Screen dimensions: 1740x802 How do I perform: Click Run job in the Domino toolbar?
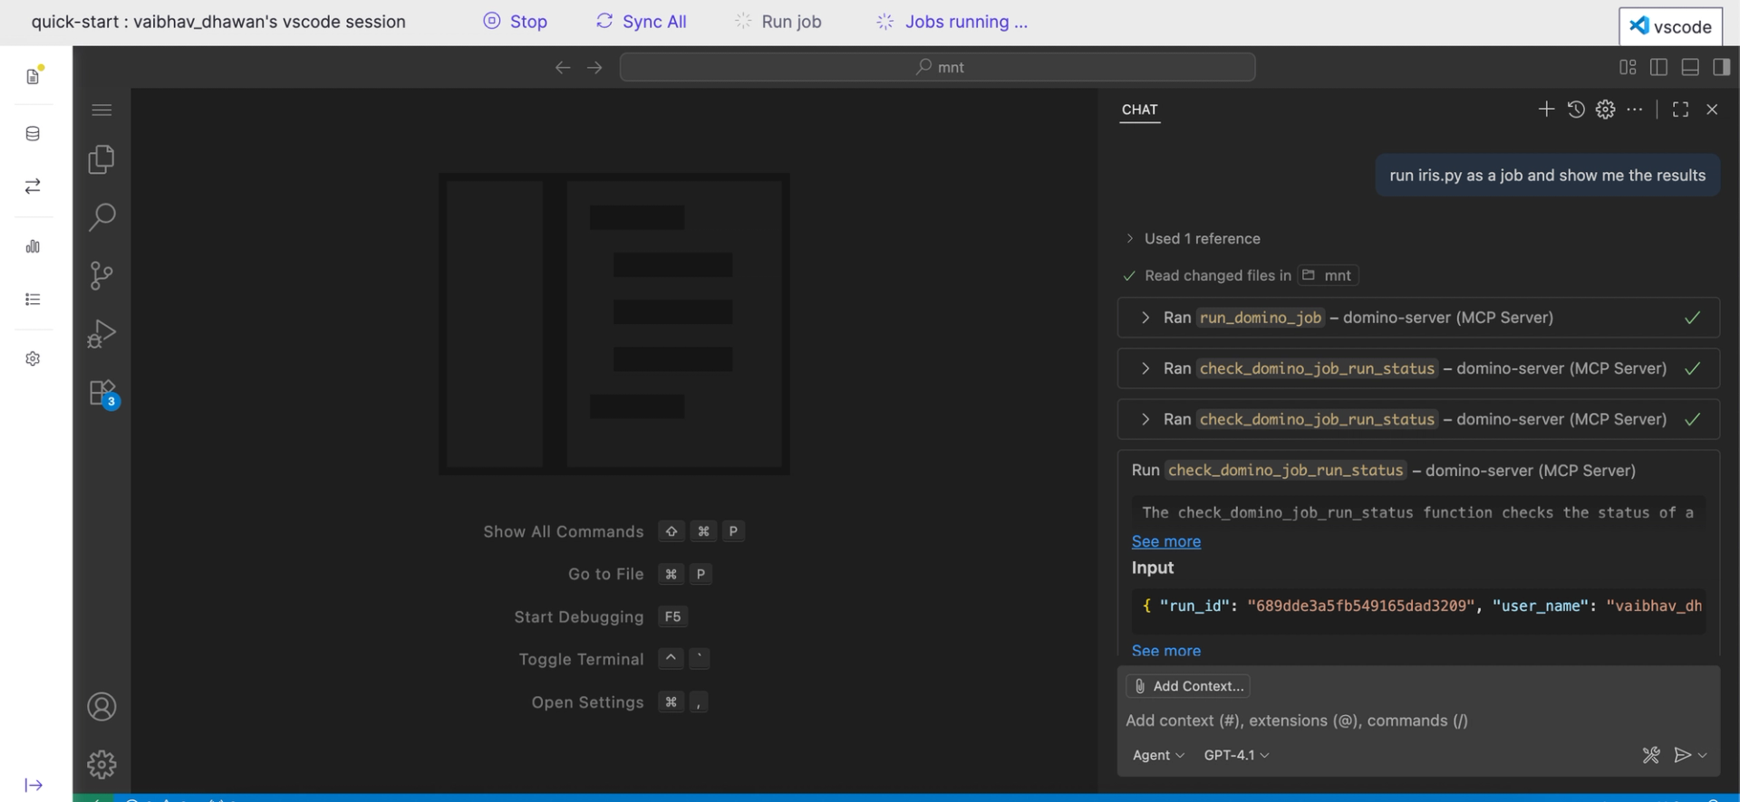(778, 22)
